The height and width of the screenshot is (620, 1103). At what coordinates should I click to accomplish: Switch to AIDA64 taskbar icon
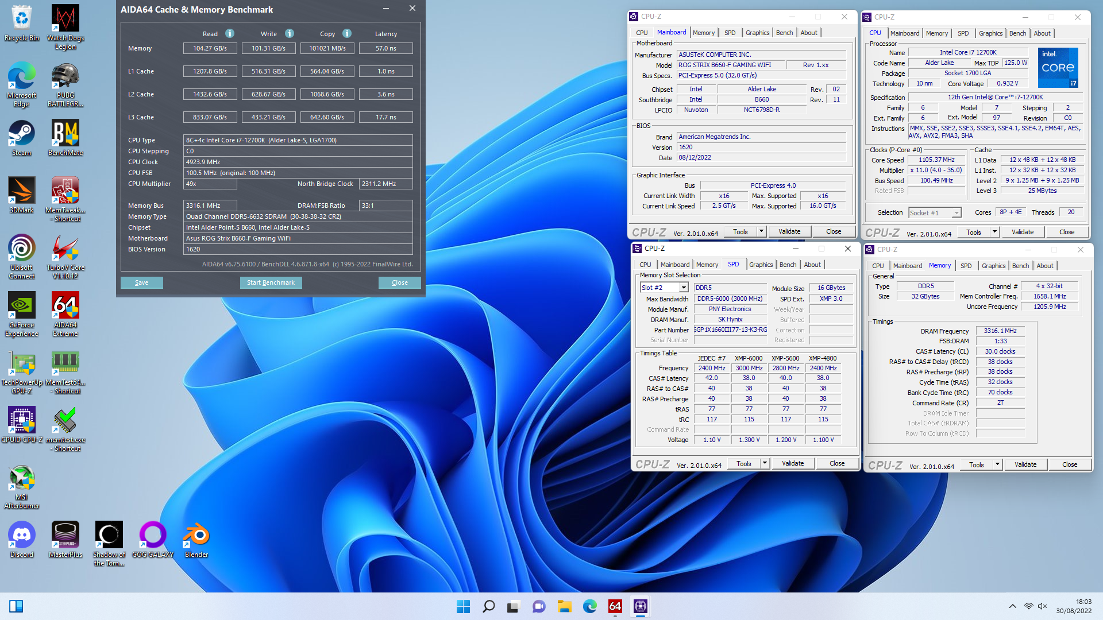coord(615,606)
